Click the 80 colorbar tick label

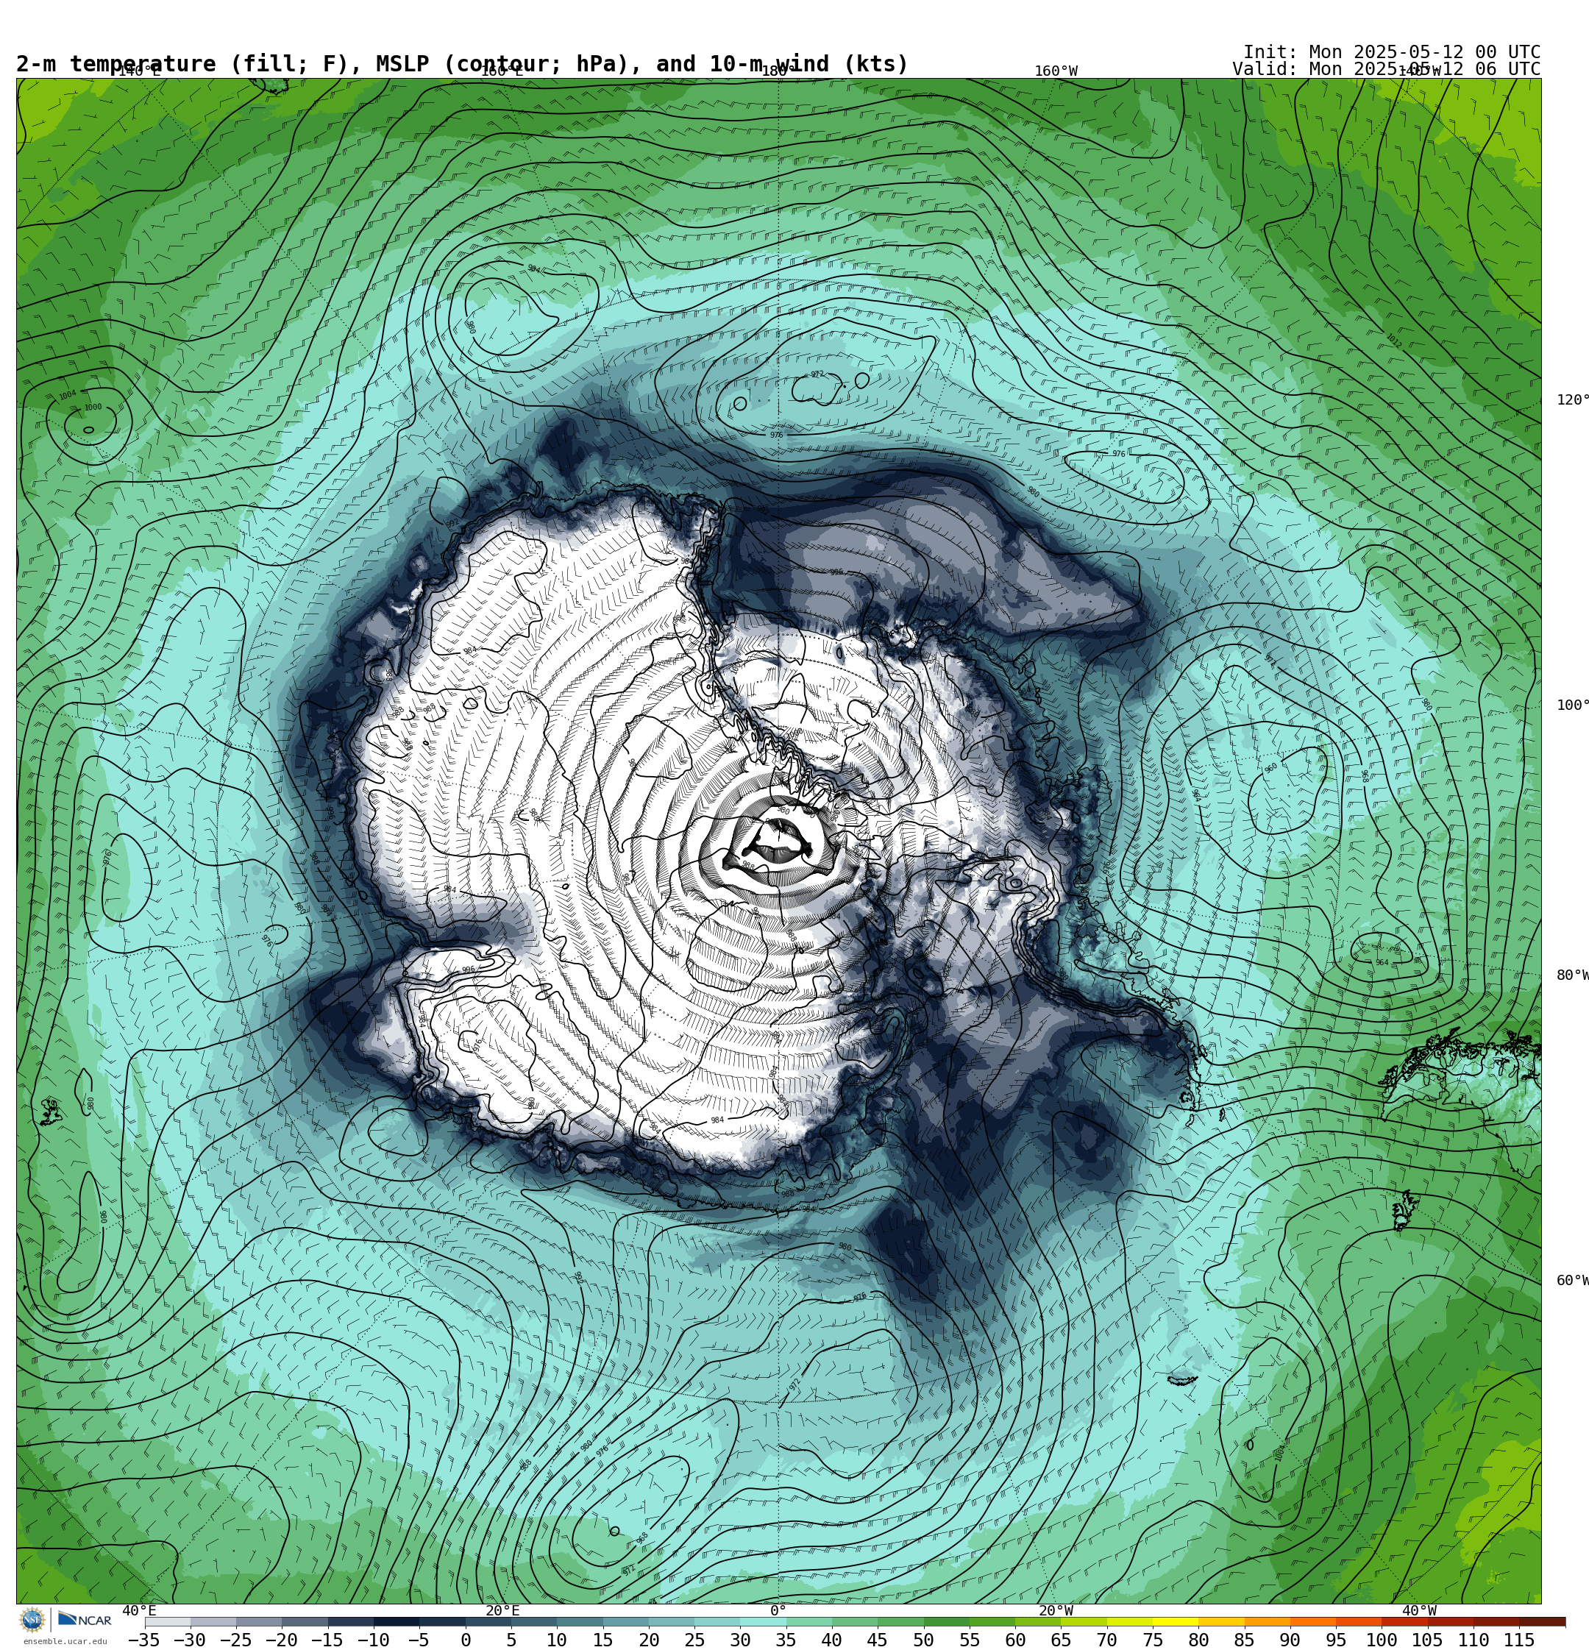[x=1198, y=1640]
